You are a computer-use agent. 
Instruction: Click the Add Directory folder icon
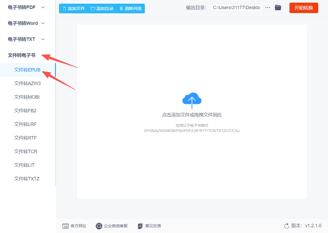[93, 8]
